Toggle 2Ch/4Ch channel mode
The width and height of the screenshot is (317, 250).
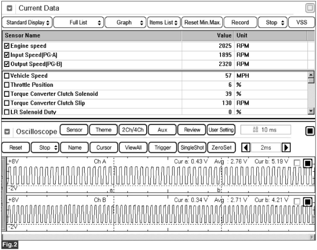(x=133, y=130)
